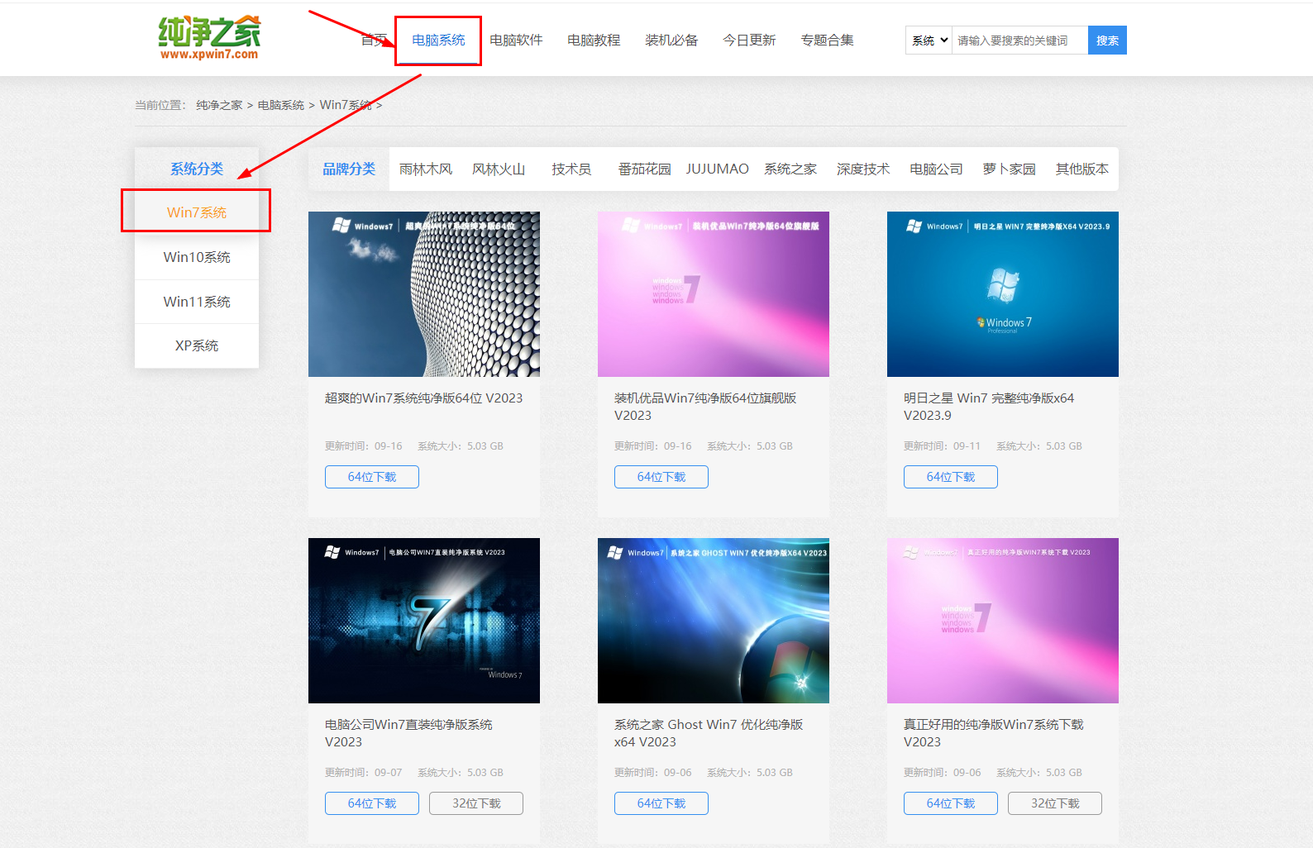Filter by the 系统之家 brand

(790, 169)
